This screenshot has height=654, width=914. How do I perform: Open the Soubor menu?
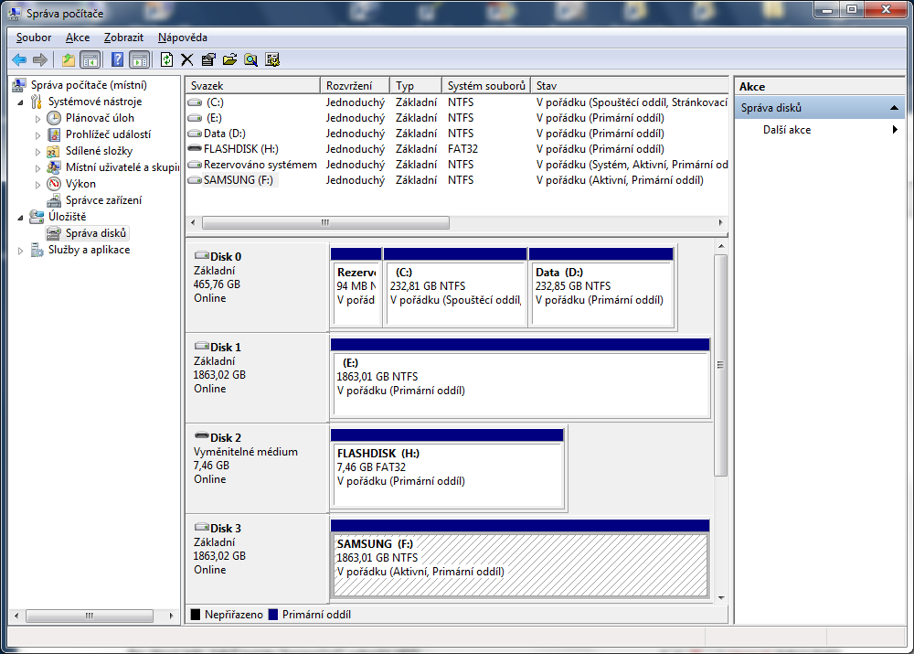[34, 38]
